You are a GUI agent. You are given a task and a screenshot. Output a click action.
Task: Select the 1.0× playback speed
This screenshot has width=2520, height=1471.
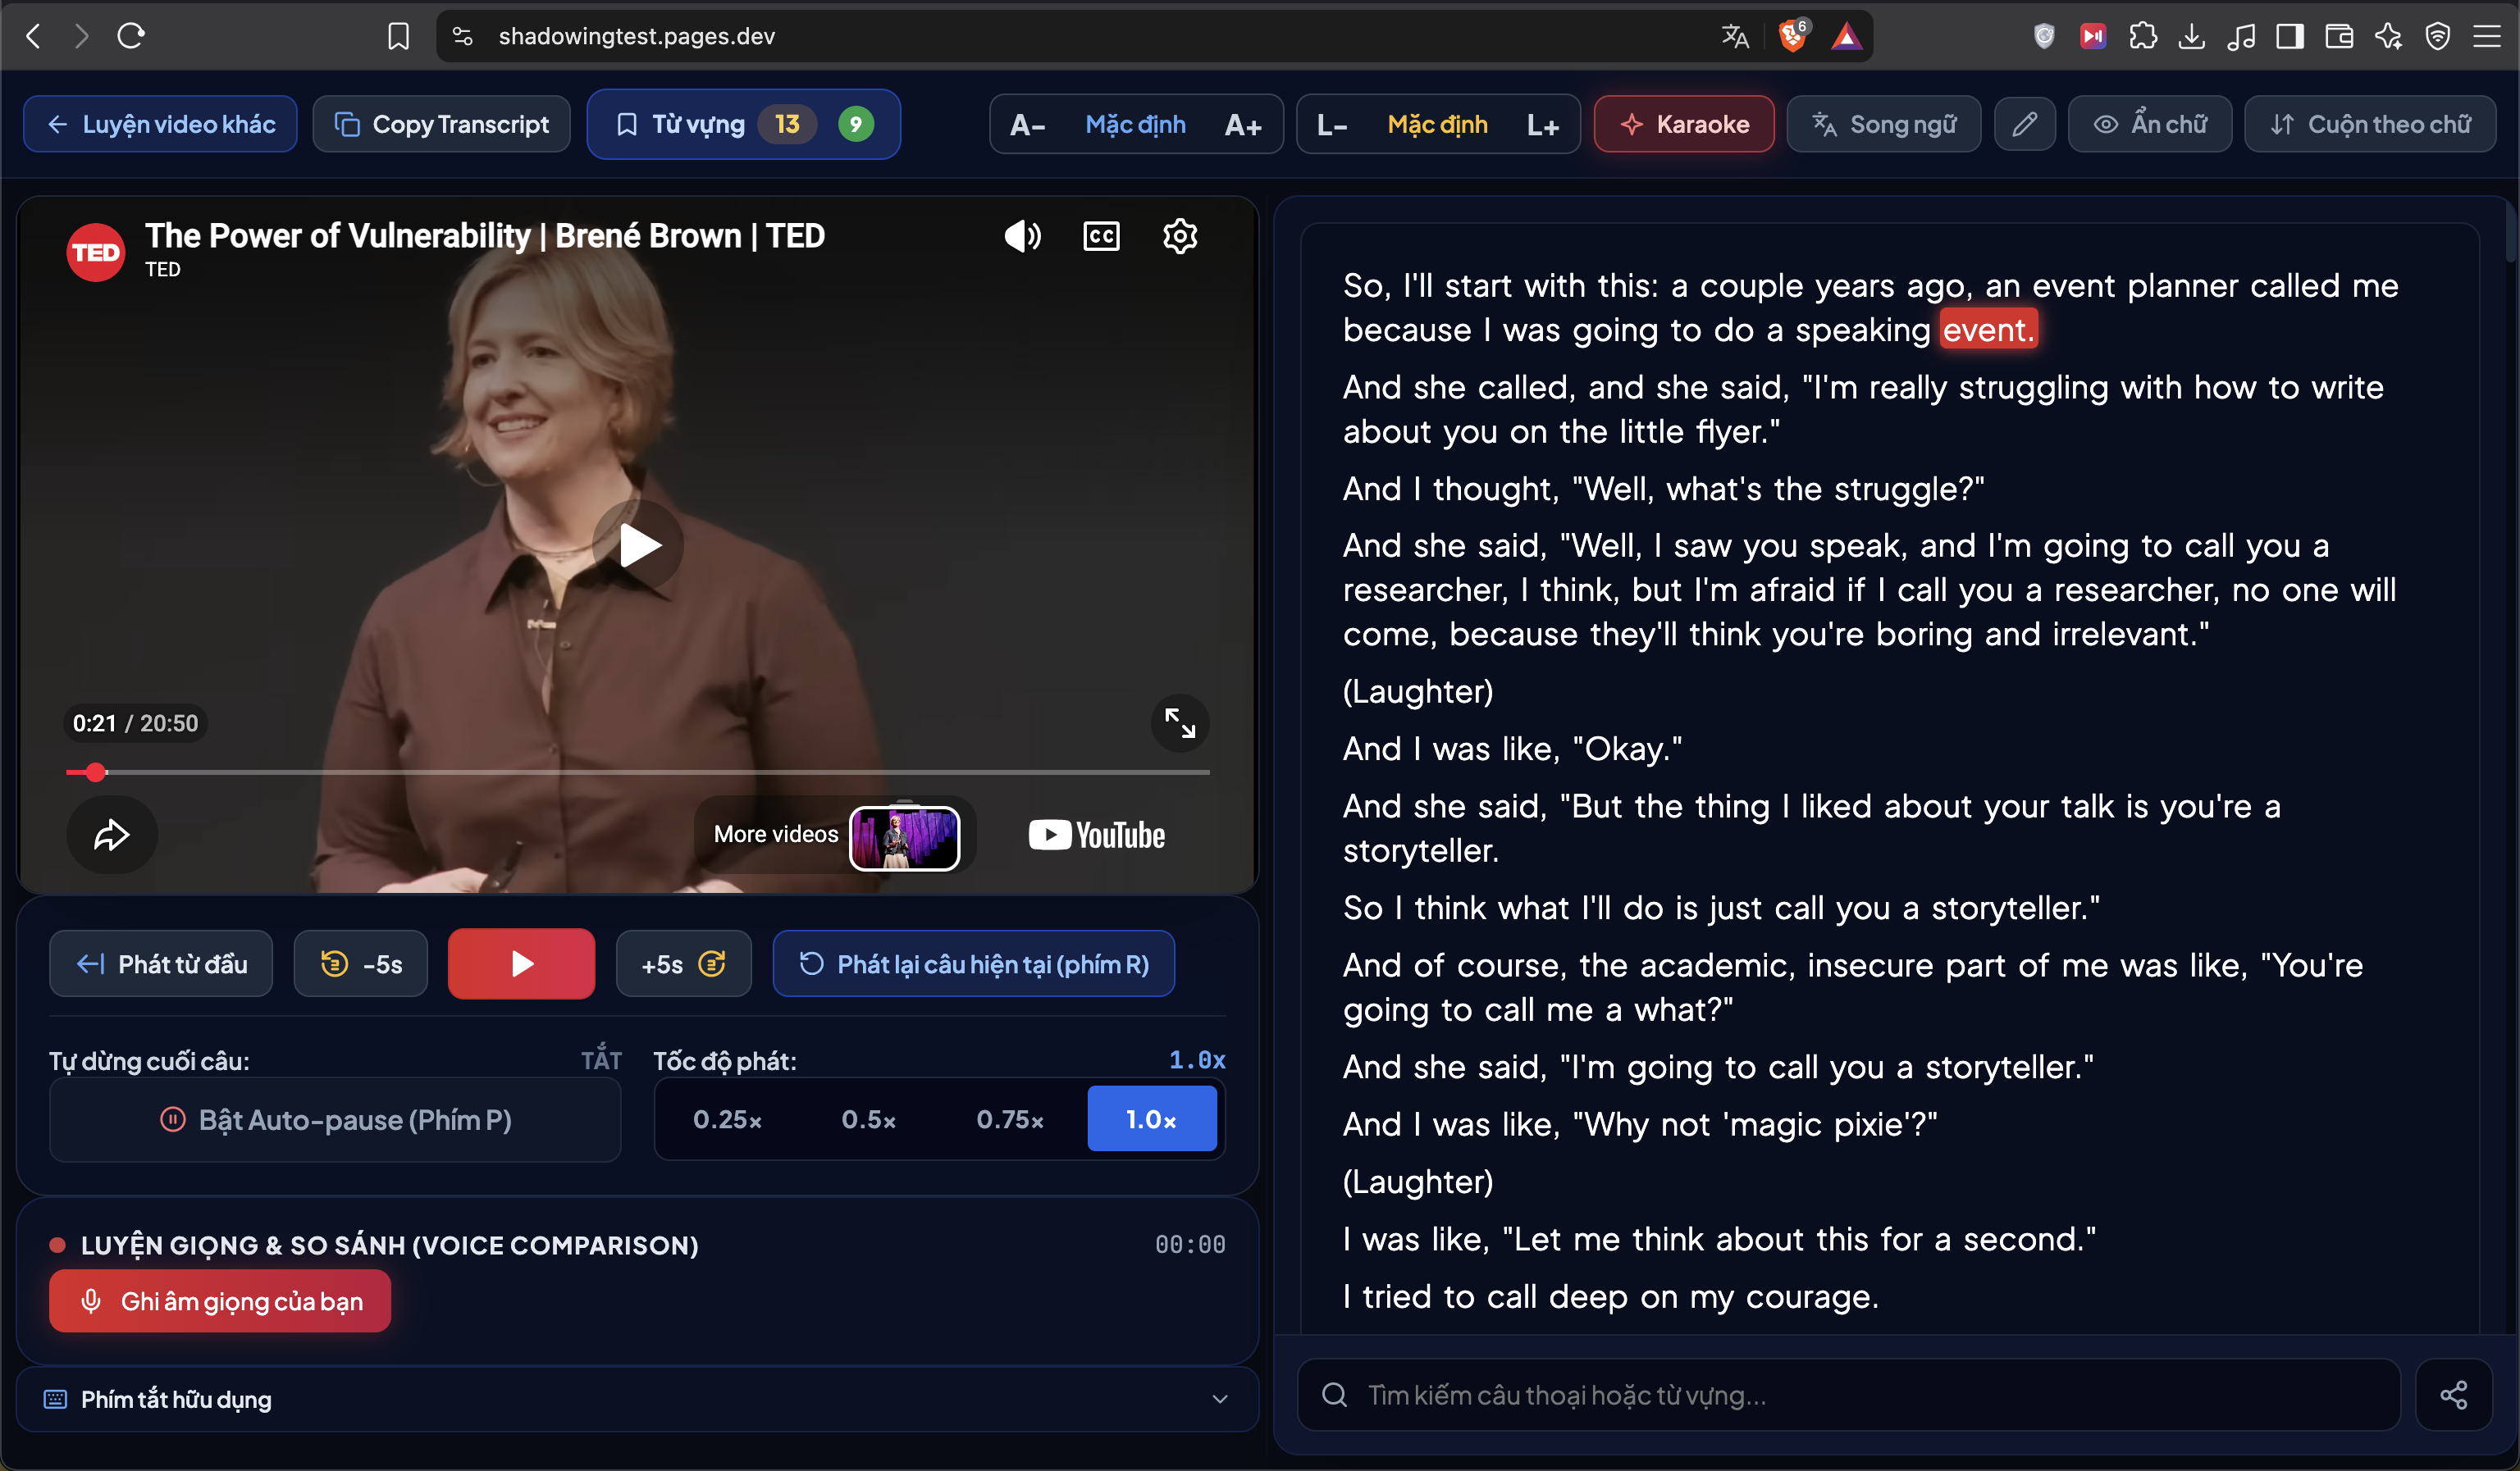(x=1152, y=1119)
